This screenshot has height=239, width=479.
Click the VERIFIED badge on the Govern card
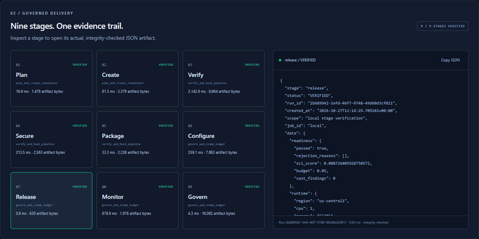[x=252, y=187]
